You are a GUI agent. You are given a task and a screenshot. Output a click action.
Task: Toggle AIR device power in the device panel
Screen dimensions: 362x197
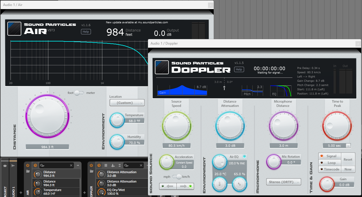[x=28, y=165]
